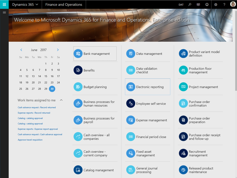237x178 pixels.
Task: Click the search magnifier icon
Action: [x=190, y=5]
